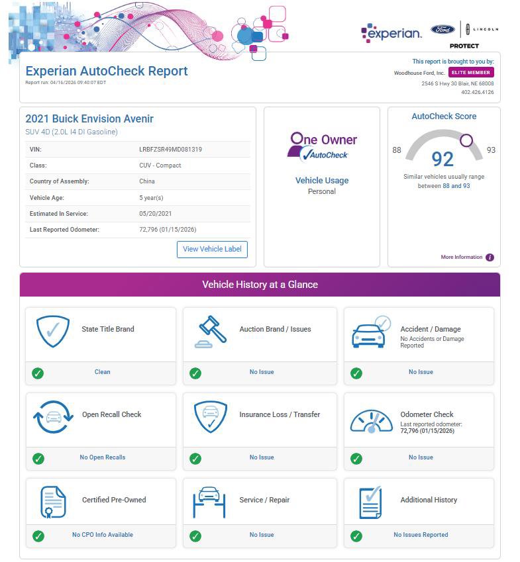Image resolution: width=520 pixels, height=562 pixels.
Task: Click the Additional History document icon
Action: tap(370, 503)
